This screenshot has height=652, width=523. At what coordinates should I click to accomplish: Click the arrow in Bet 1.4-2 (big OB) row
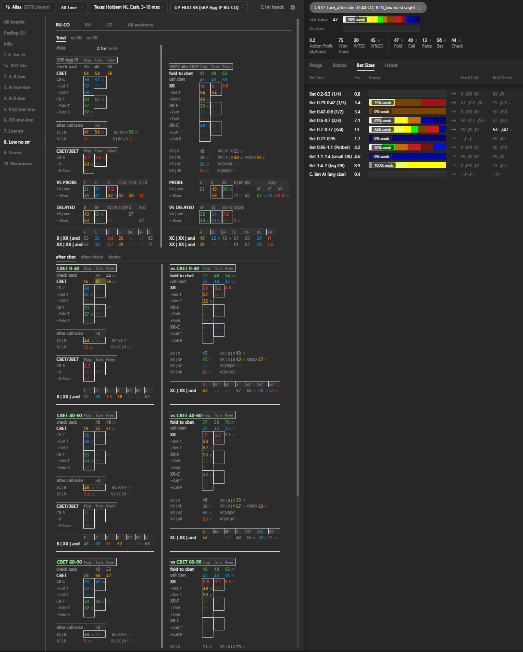point(453,165)
